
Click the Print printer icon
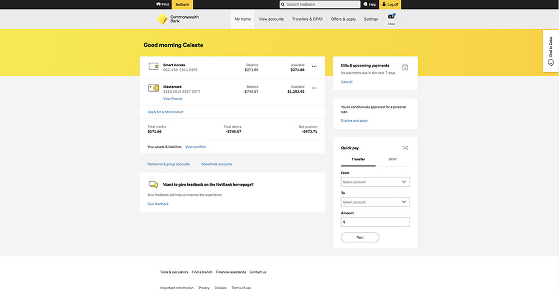(158, 4)
